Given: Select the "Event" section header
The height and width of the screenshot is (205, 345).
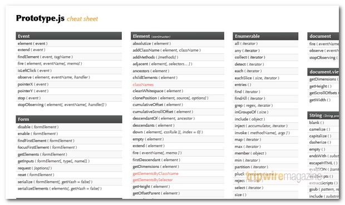Looking at the screenshot, I should (69, 36).
